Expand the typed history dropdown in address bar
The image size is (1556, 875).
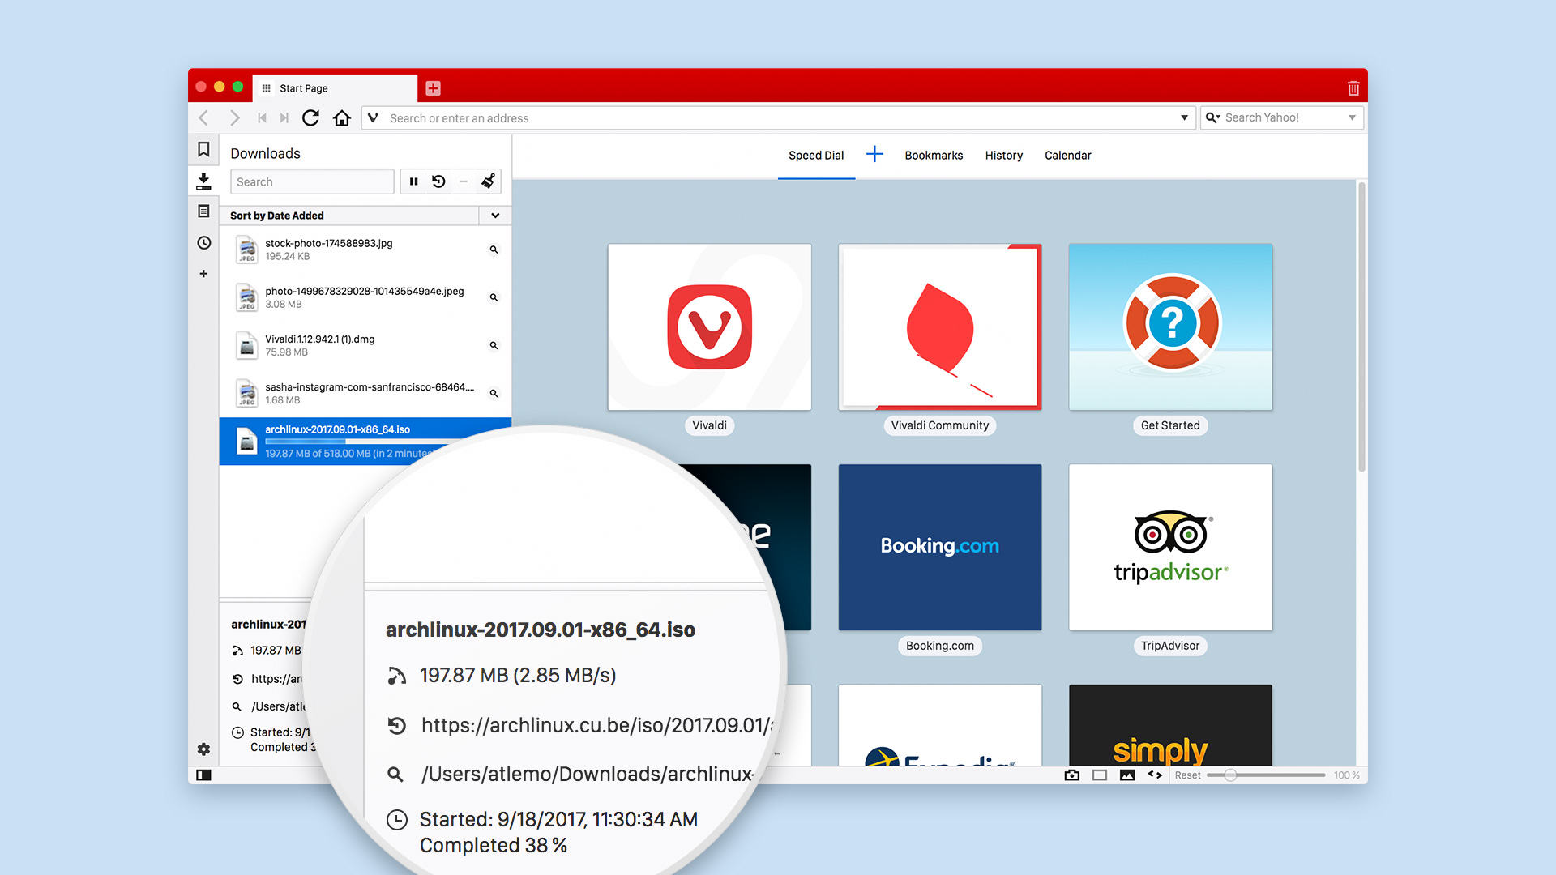pyautogui.click(x=1183, y=117)
